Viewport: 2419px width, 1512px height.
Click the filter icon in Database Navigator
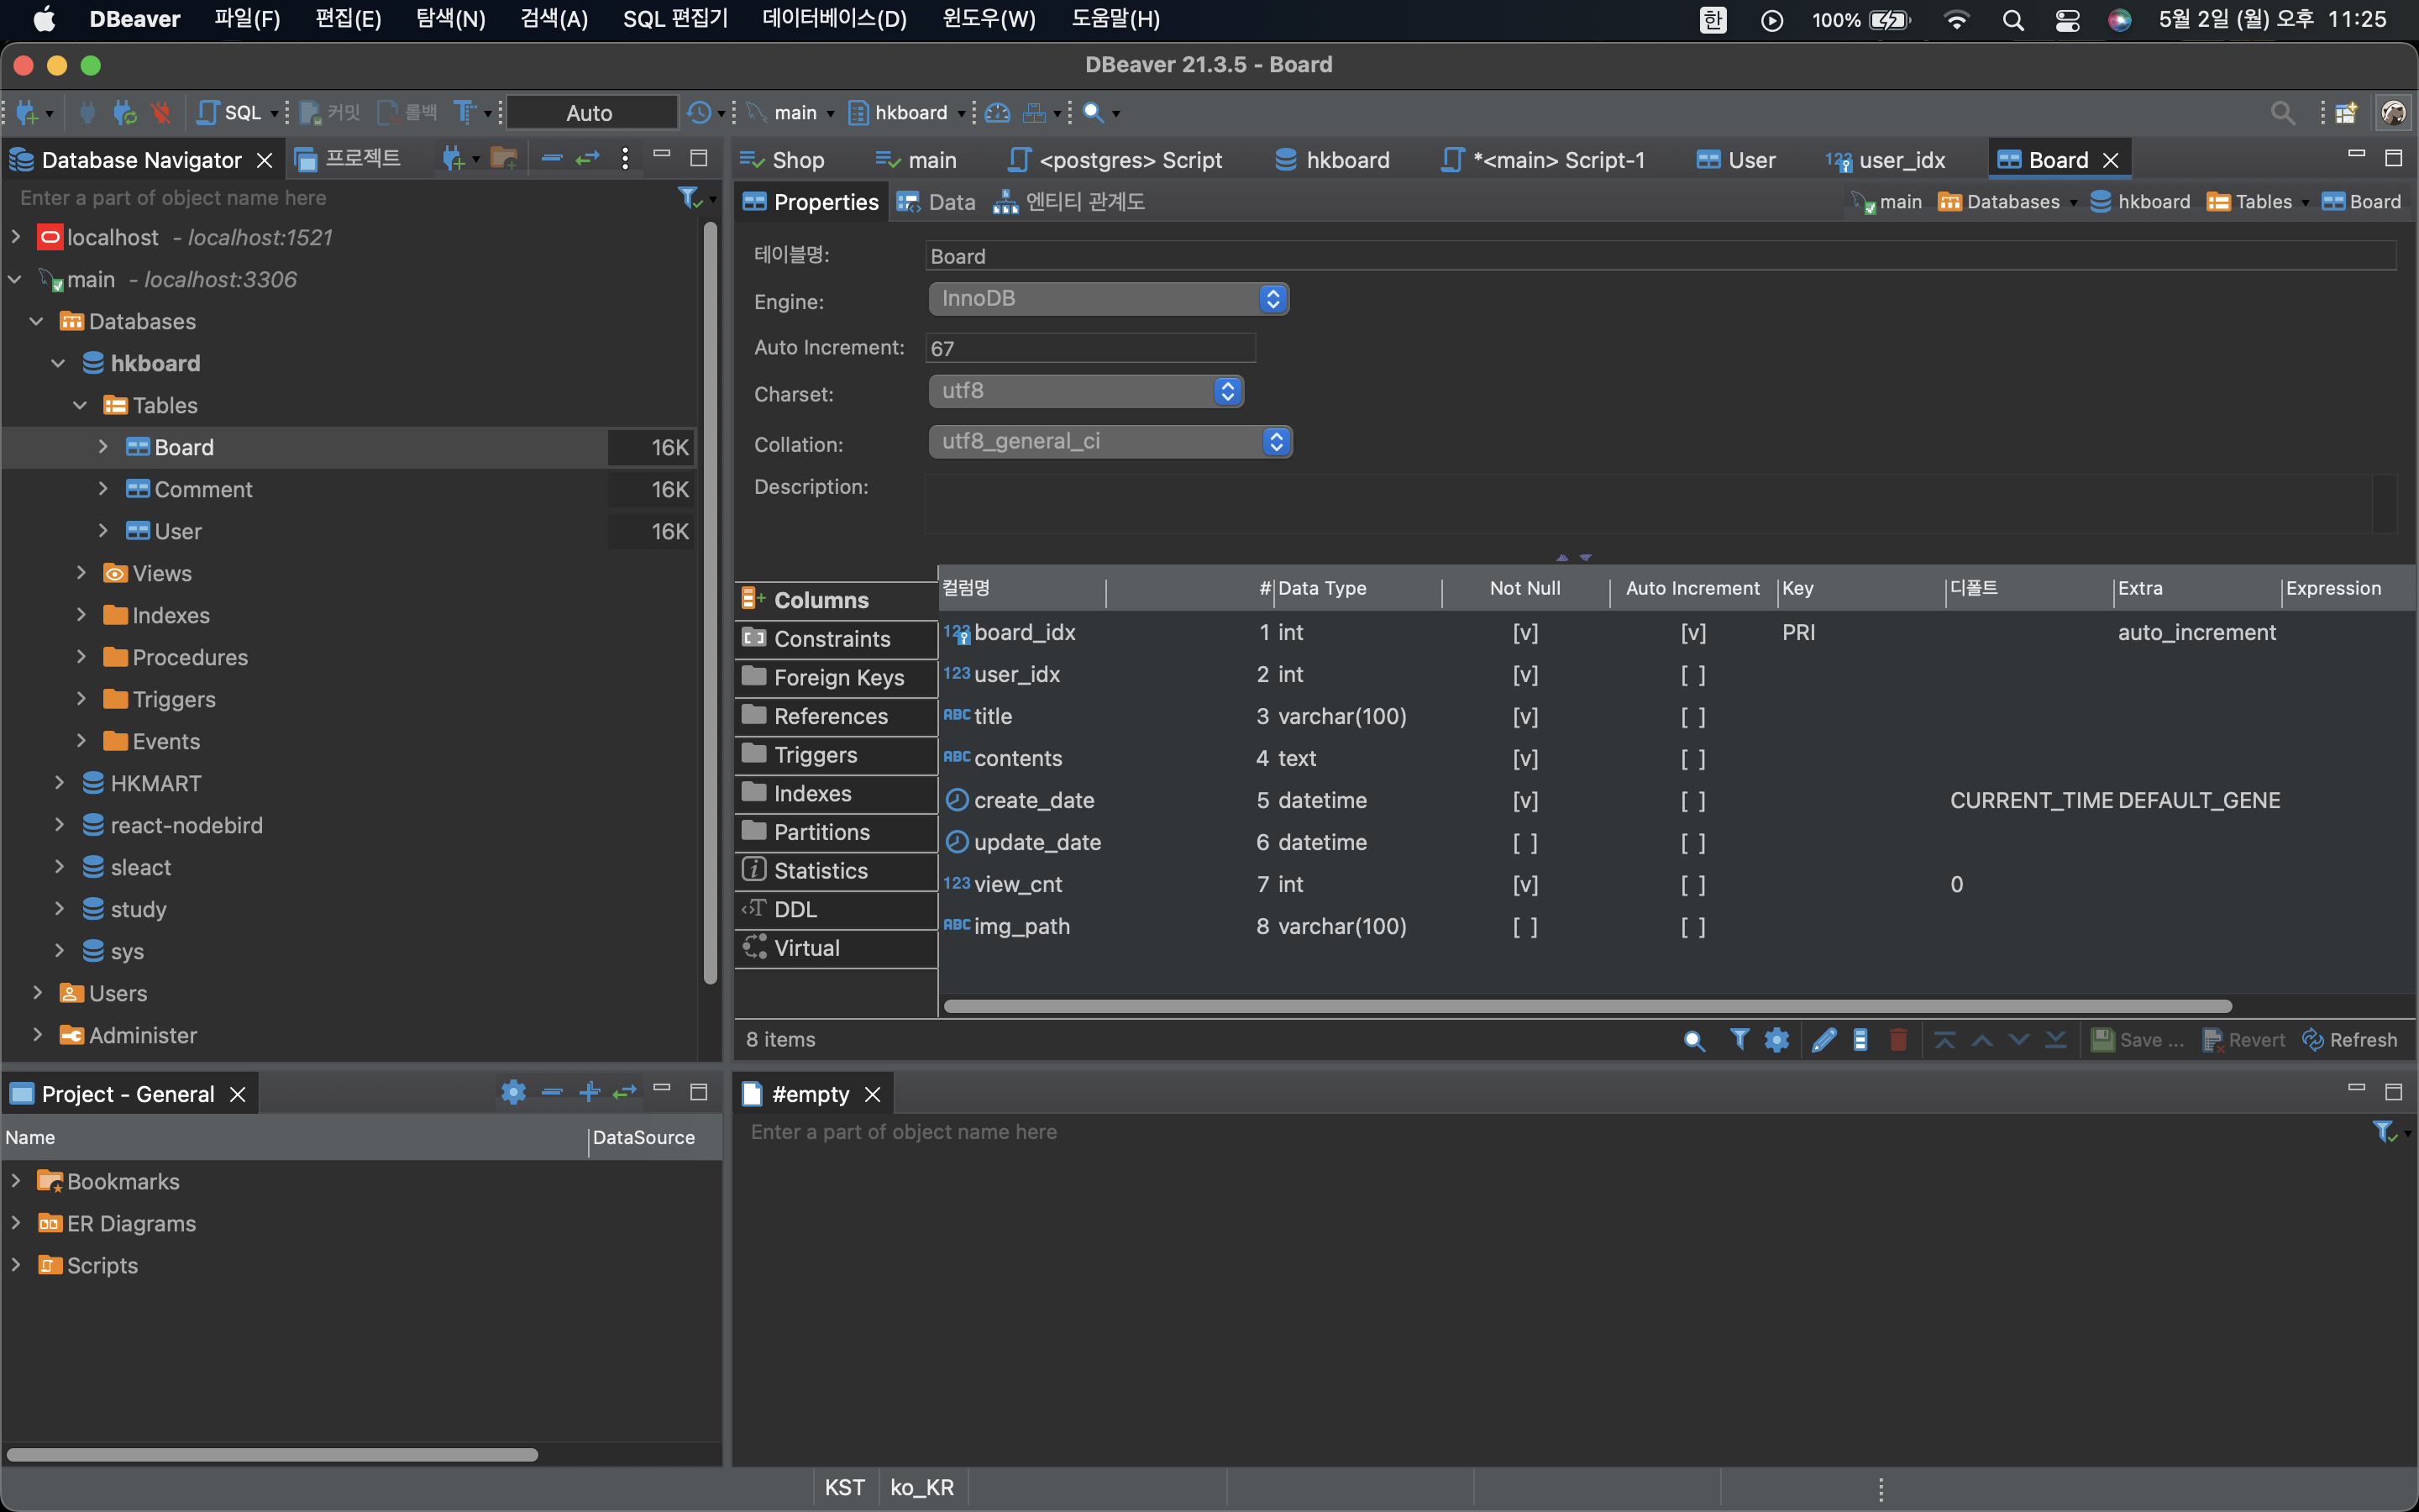(x=689, y=198)
